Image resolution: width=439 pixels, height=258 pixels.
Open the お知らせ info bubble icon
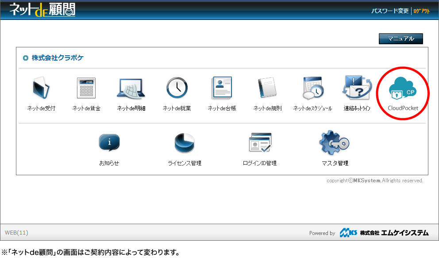click(x=109, y=142)
